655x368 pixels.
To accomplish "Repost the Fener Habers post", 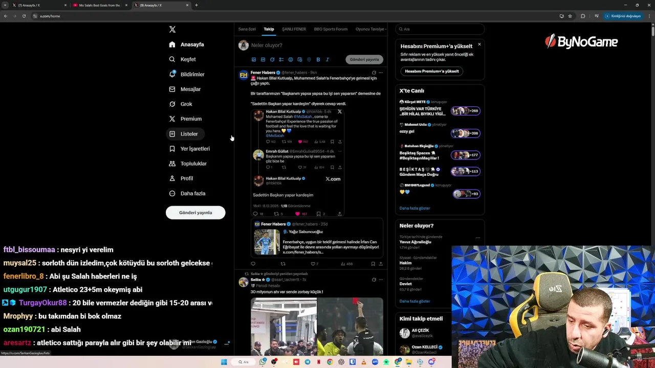I will tap(282, 264).
